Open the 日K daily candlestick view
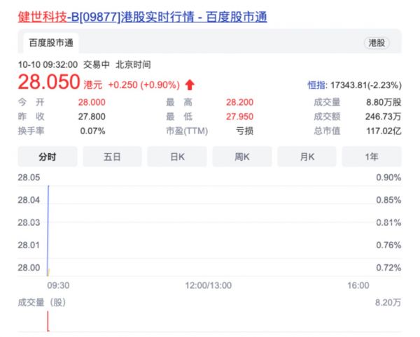 (x=177, y=157)
